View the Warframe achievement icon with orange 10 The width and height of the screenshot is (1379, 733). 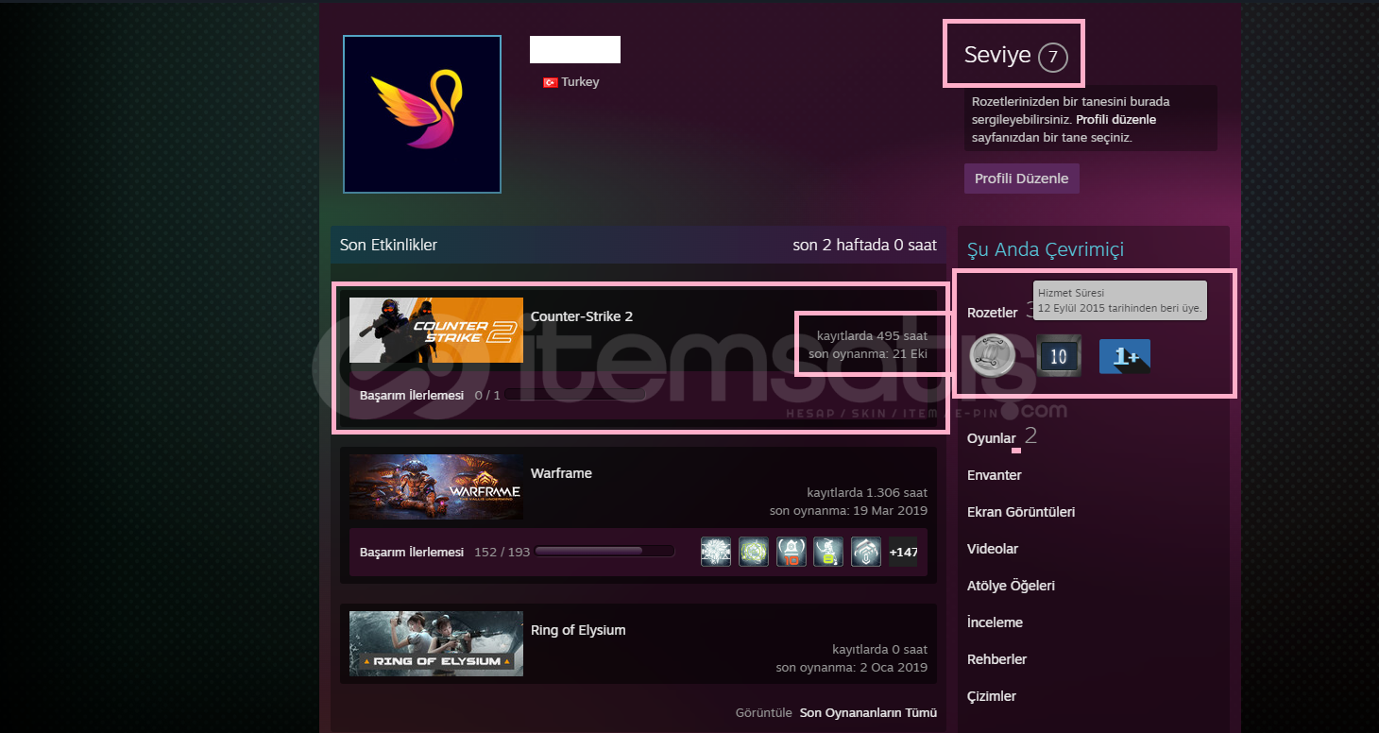792,552
